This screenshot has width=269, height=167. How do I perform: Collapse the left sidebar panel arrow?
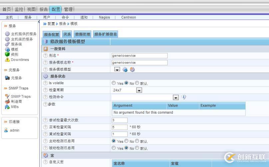click(x=39, y=22)
